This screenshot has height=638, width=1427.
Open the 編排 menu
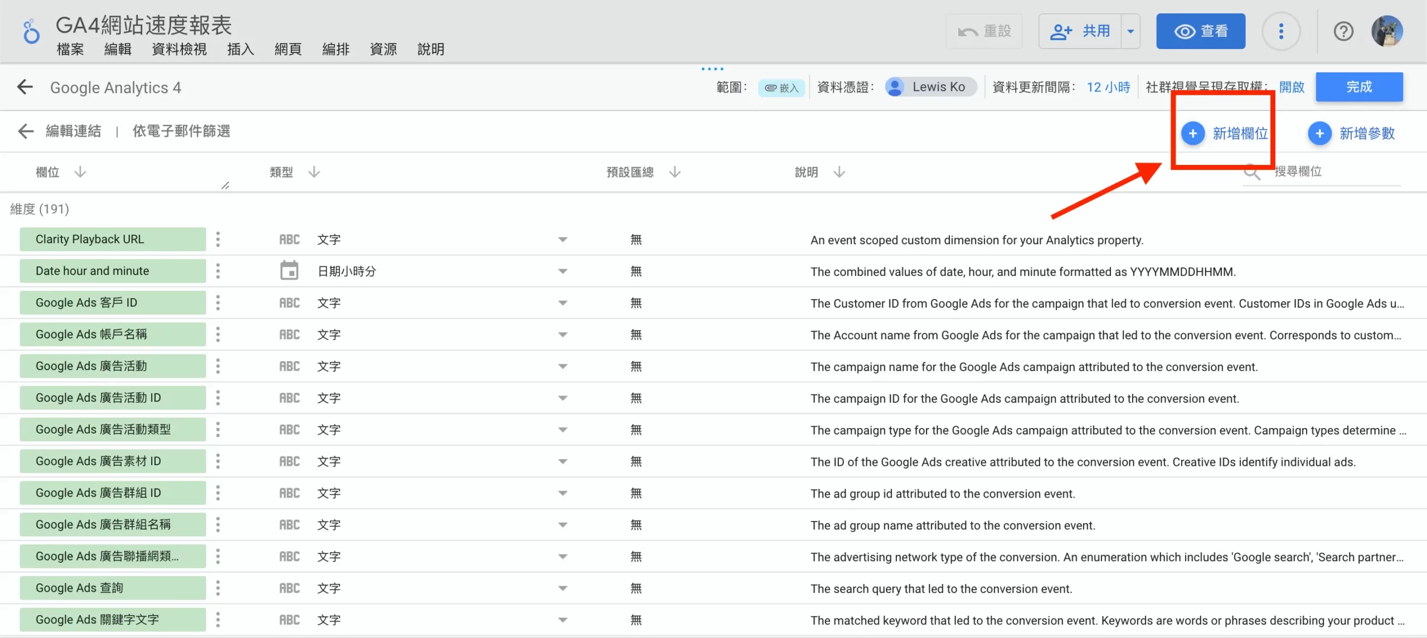[336, 49]
